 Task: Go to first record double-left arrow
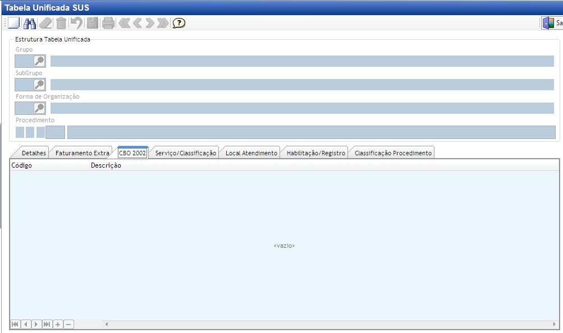[x=125, y=24]
